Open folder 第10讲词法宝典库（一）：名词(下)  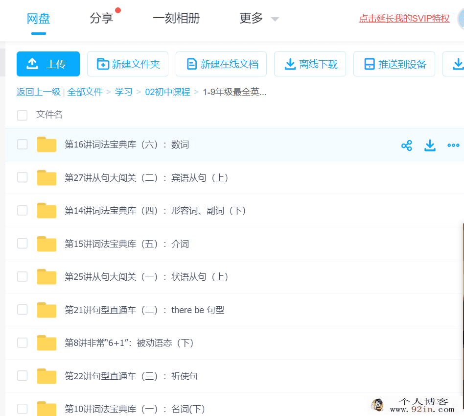(x=135, y=409)
